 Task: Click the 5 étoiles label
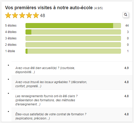point(11,26)
